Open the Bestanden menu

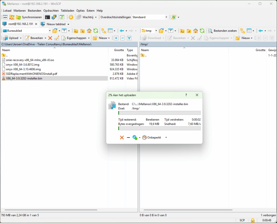click(34, 11)
